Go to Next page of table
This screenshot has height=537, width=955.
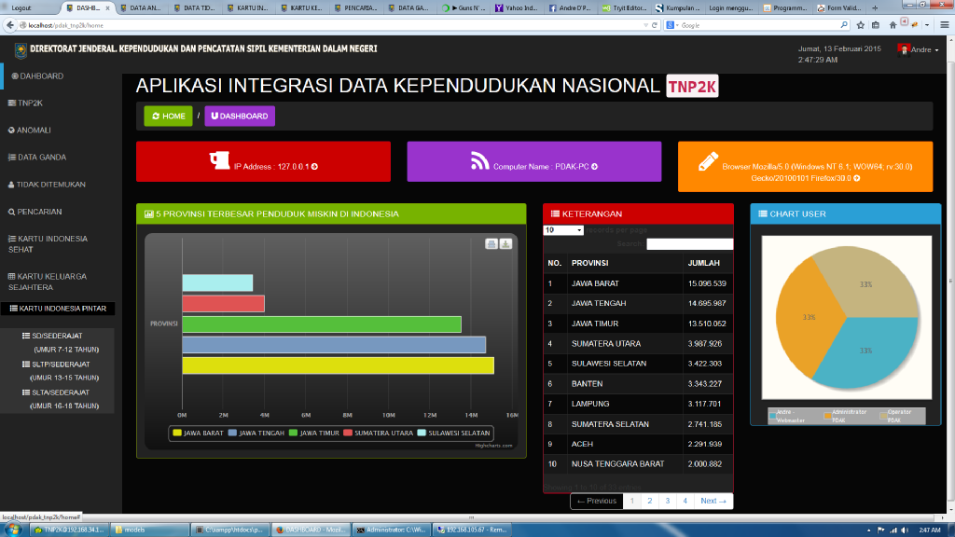point(713,502)
